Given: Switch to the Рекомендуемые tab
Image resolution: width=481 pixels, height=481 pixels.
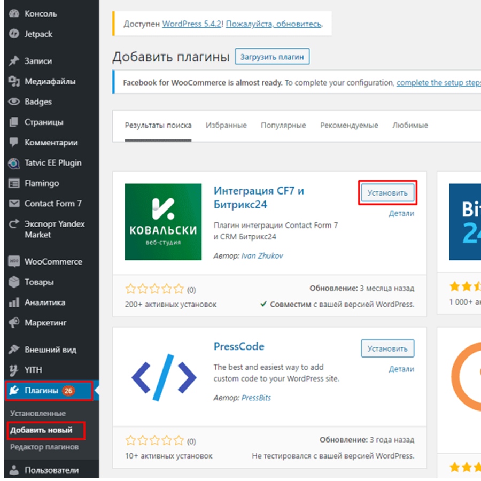Looking at the screenshot, I should (x=349, y=126).
